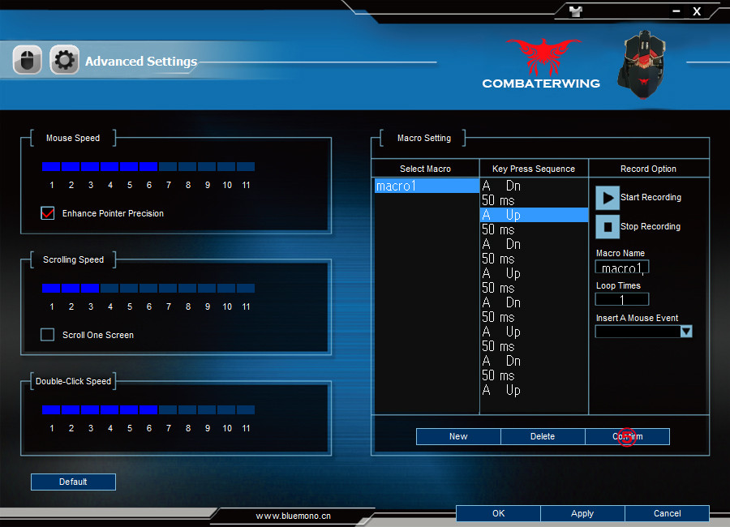
Task: Restore defaults with the Default button
Action: pyautogui.click(x=73, y=482)
